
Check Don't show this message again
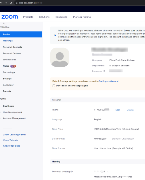[x=54, y=86]
